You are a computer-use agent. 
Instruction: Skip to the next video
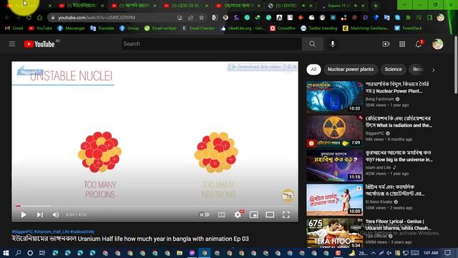[40, 215]
